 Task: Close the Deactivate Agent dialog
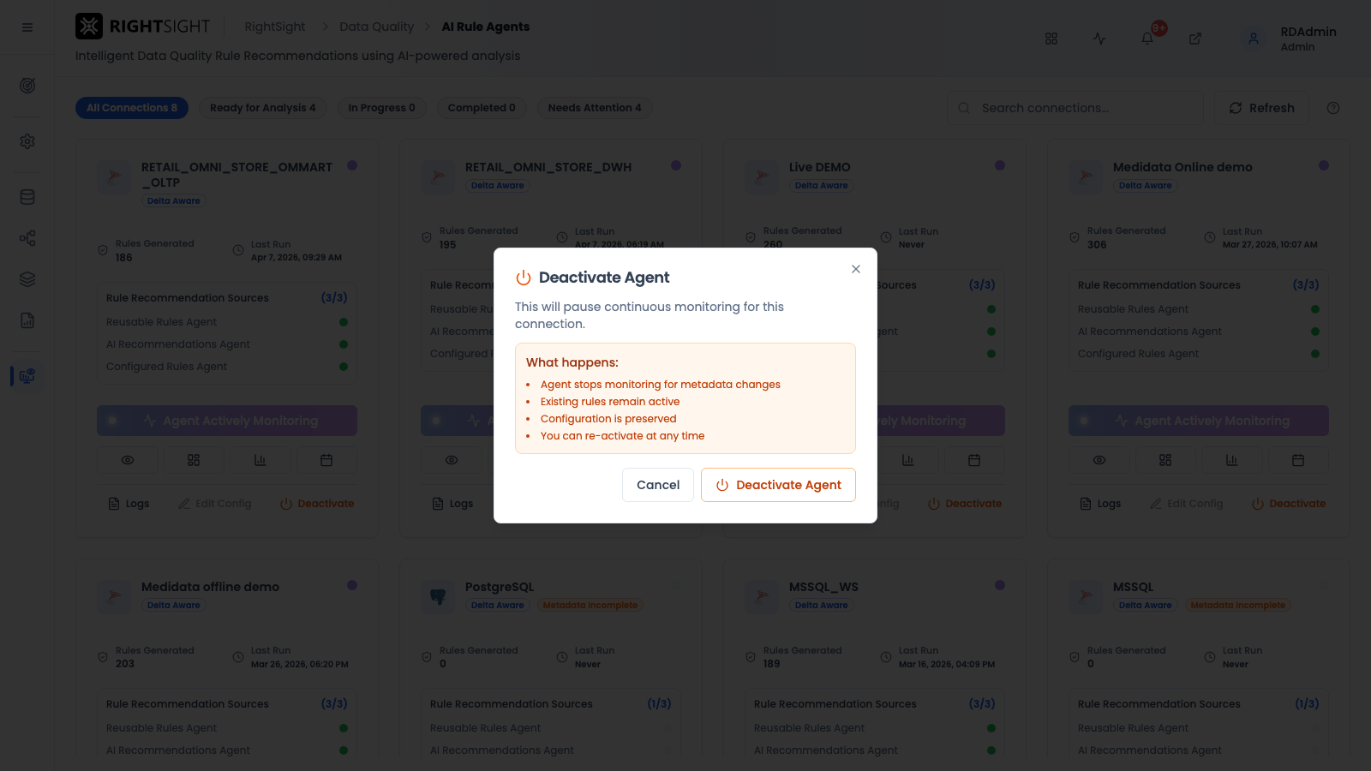tap(855, 269)
